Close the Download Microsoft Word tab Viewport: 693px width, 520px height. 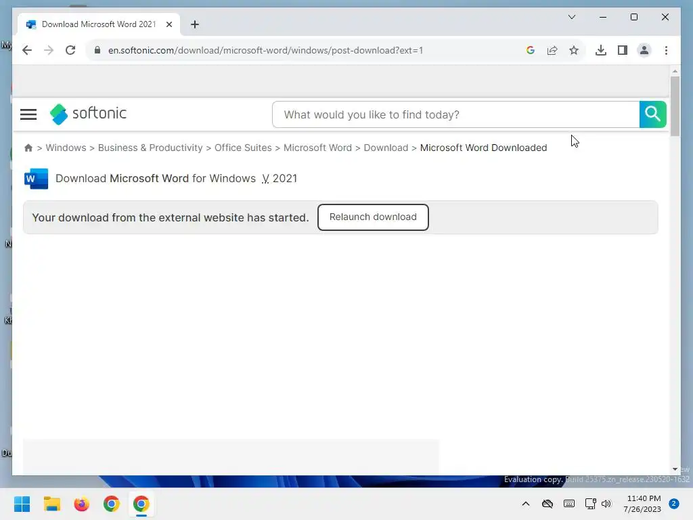tap(169, 24)
